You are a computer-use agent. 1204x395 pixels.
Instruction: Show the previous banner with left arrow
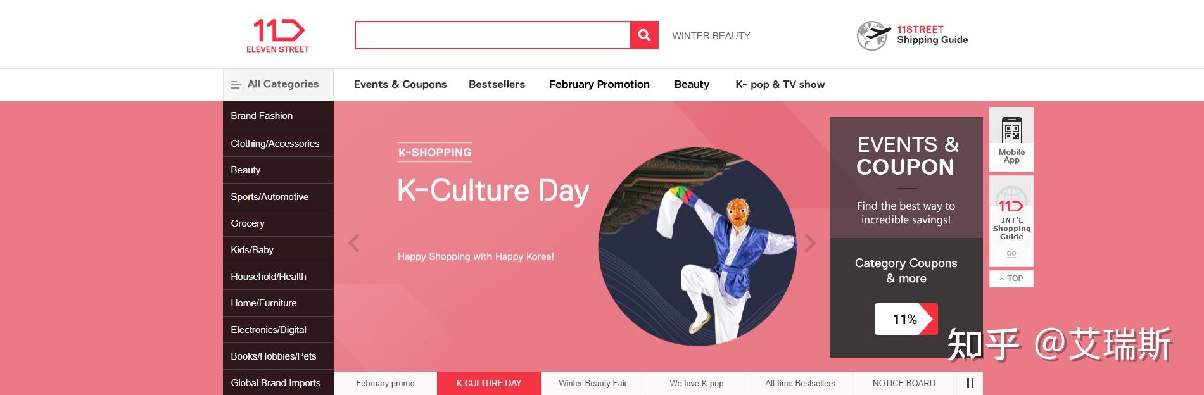coord(354,243)
